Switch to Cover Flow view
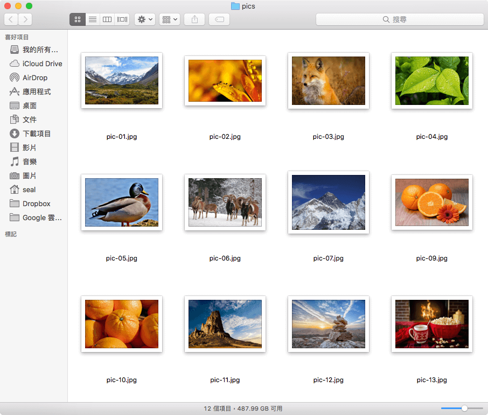Screen dimensions: 488x415 122,19
